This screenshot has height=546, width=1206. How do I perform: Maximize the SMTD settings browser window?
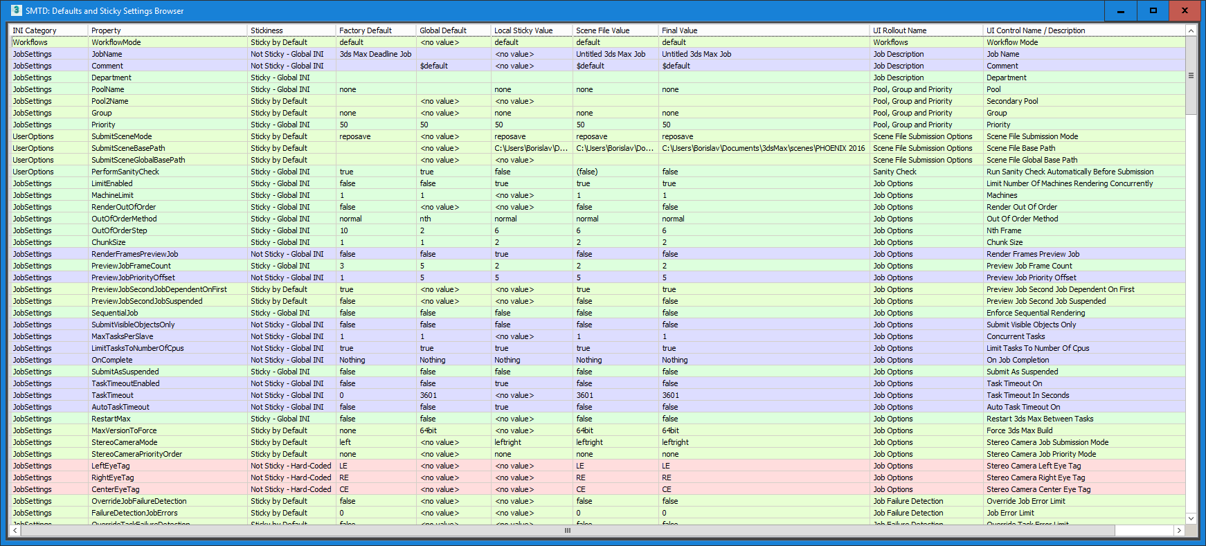1153,10
